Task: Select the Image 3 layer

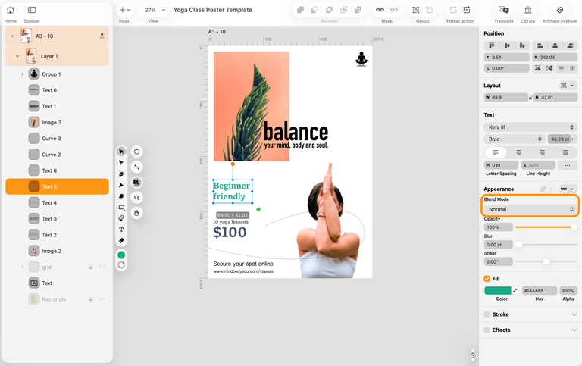Action: pyautogui.click(x=57, y=122)
